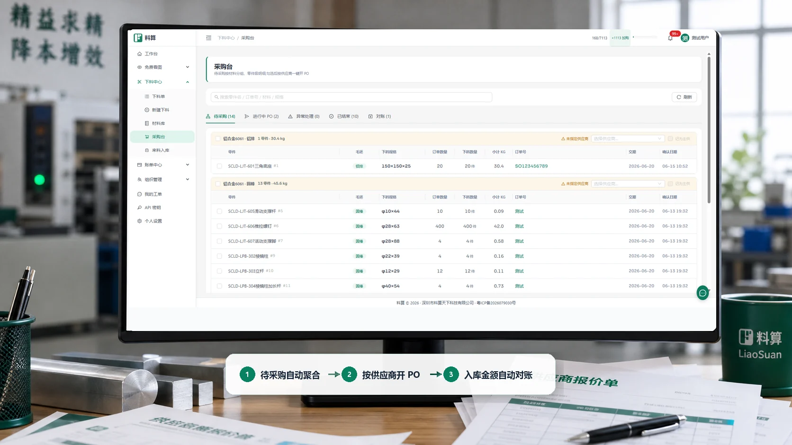The image size is (792, 445).
Task: Click the plus-circle icon for 新建下料
Action: pyautogui.click(x=147, y=110)
